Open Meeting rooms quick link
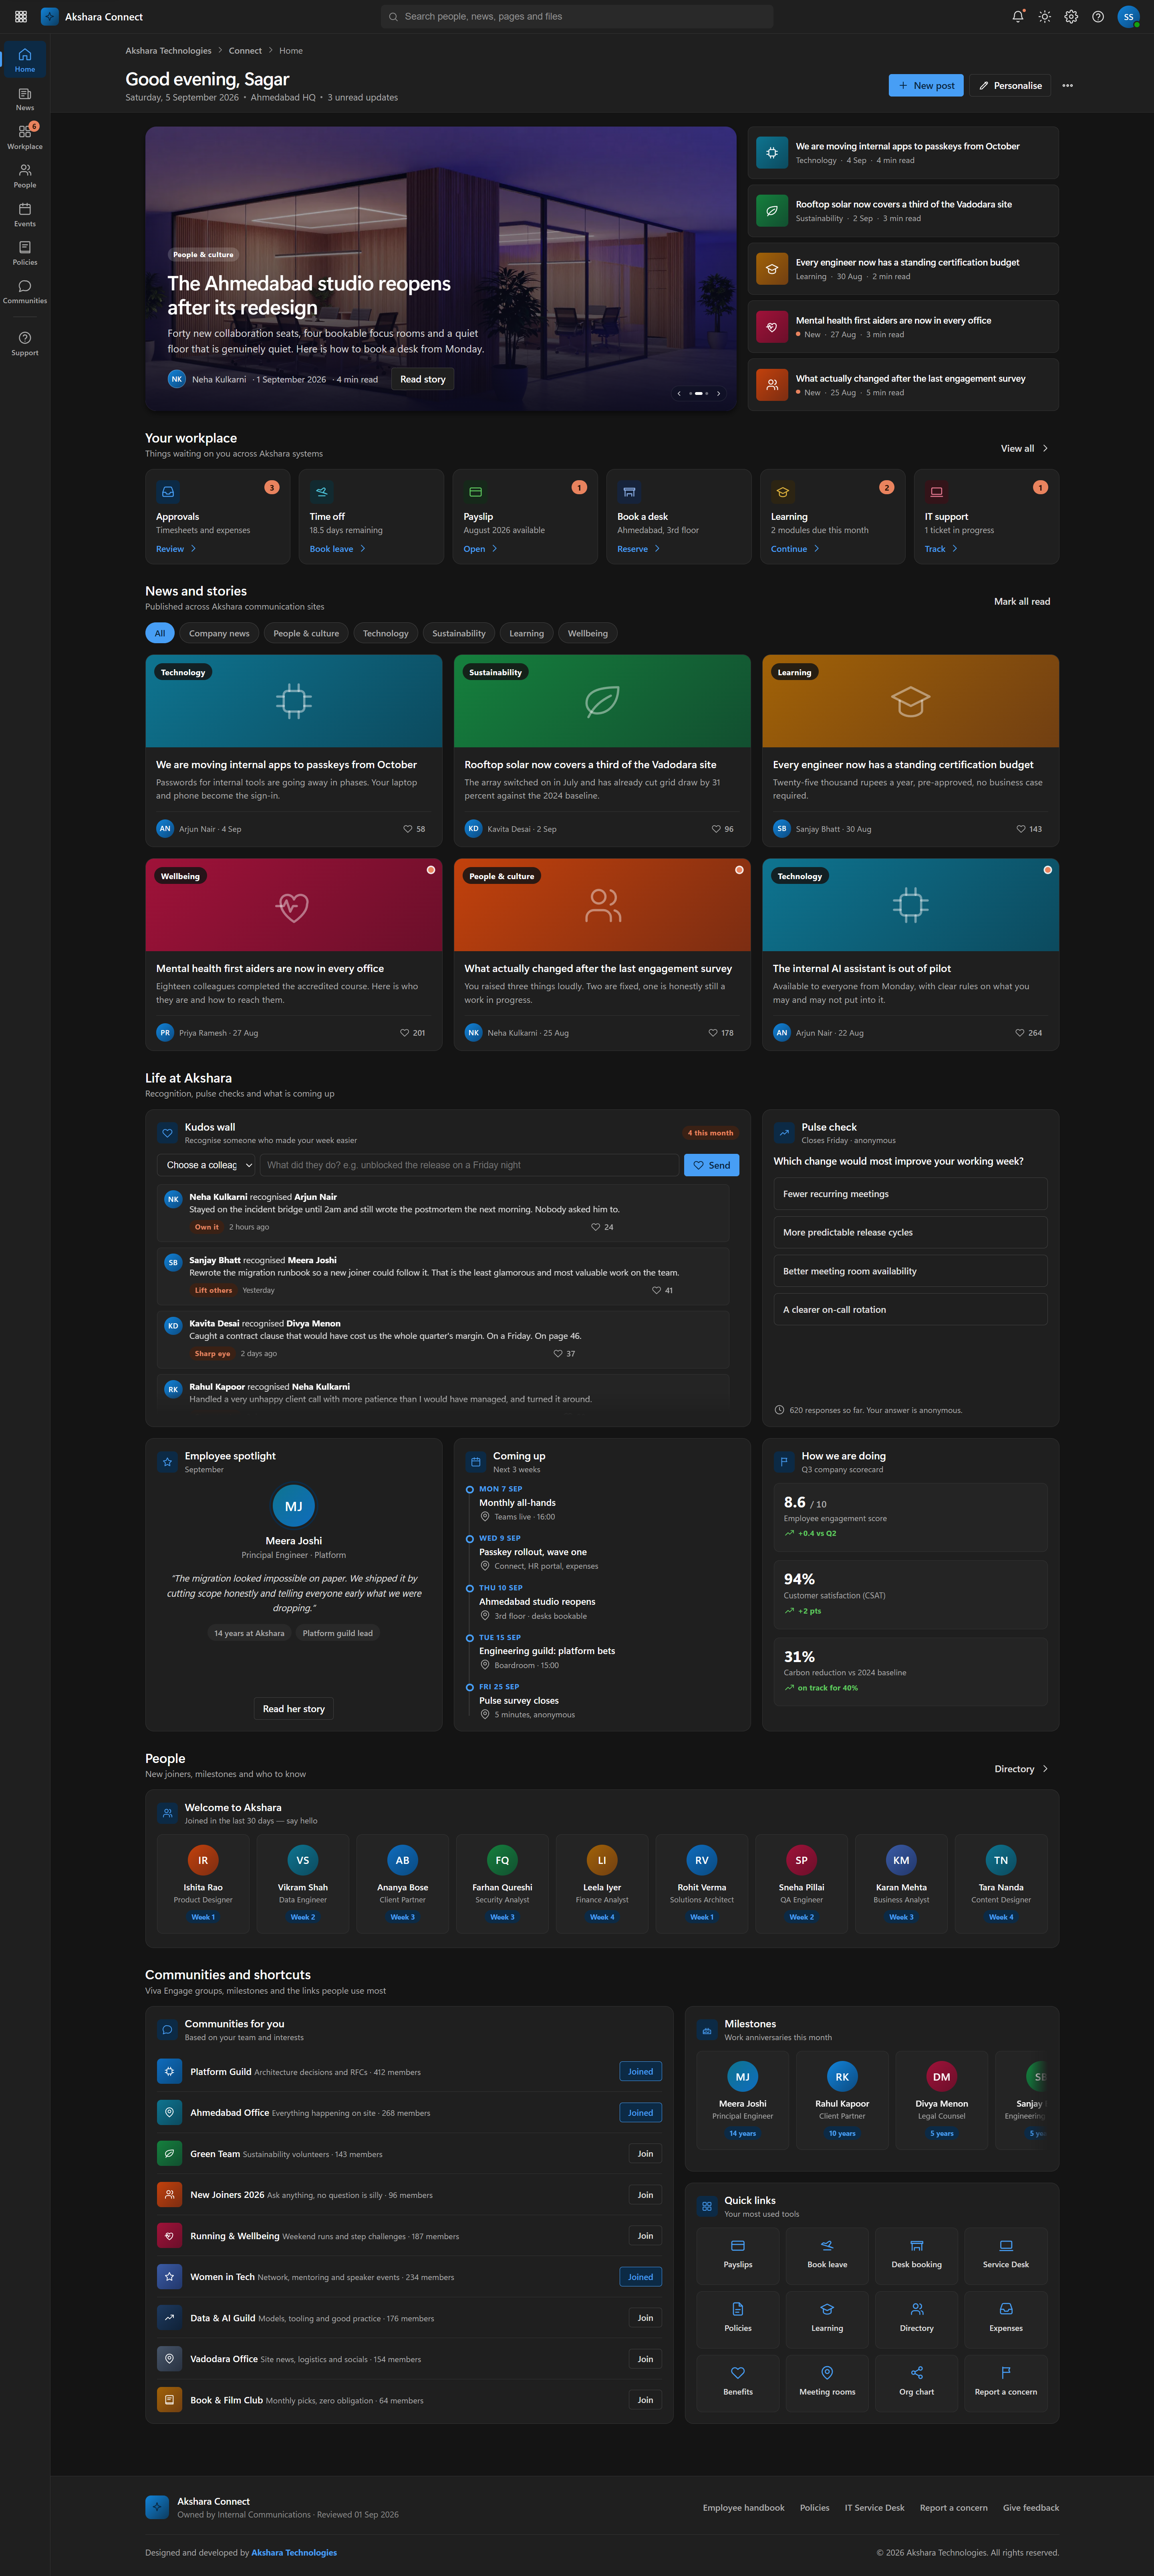This screenshot has height=2576, width=1154. (827, 2383)
